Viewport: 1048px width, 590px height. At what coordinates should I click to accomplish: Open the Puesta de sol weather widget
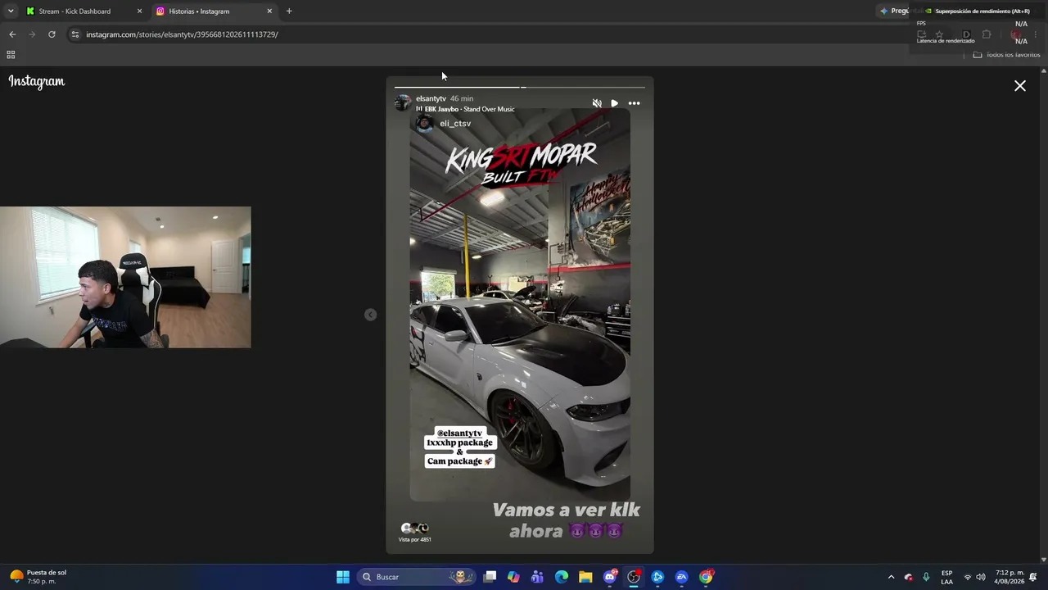point(38,577)
